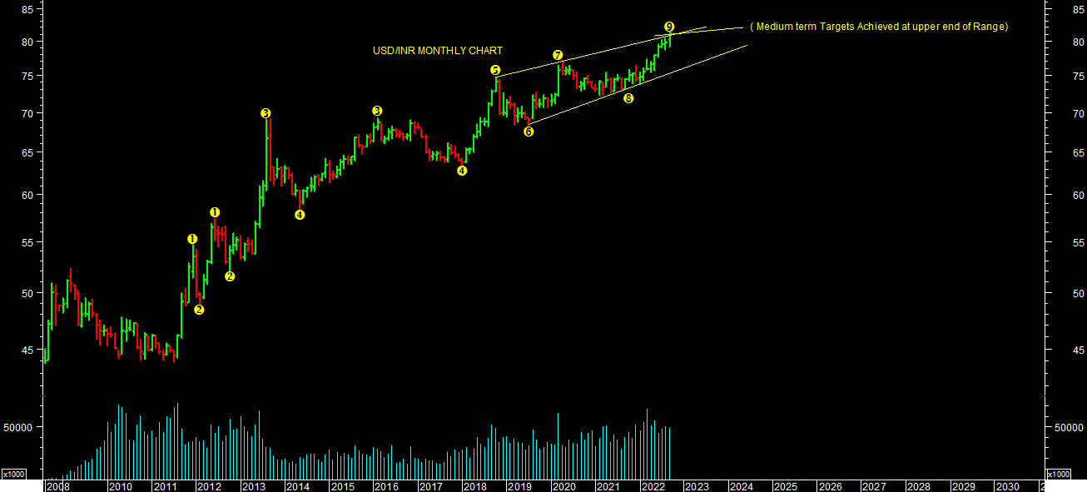Click the 2030 year on time axis
Screen dimensions: 1087x492
(1006, 486)
